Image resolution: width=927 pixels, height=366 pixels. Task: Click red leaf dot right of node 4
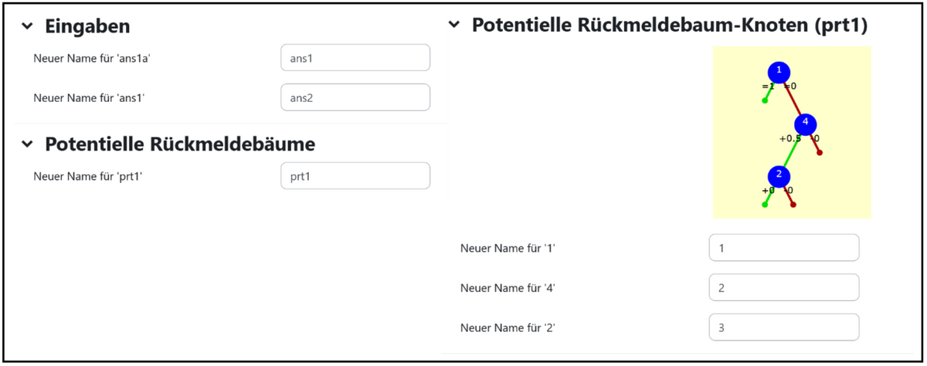point(820,153)
